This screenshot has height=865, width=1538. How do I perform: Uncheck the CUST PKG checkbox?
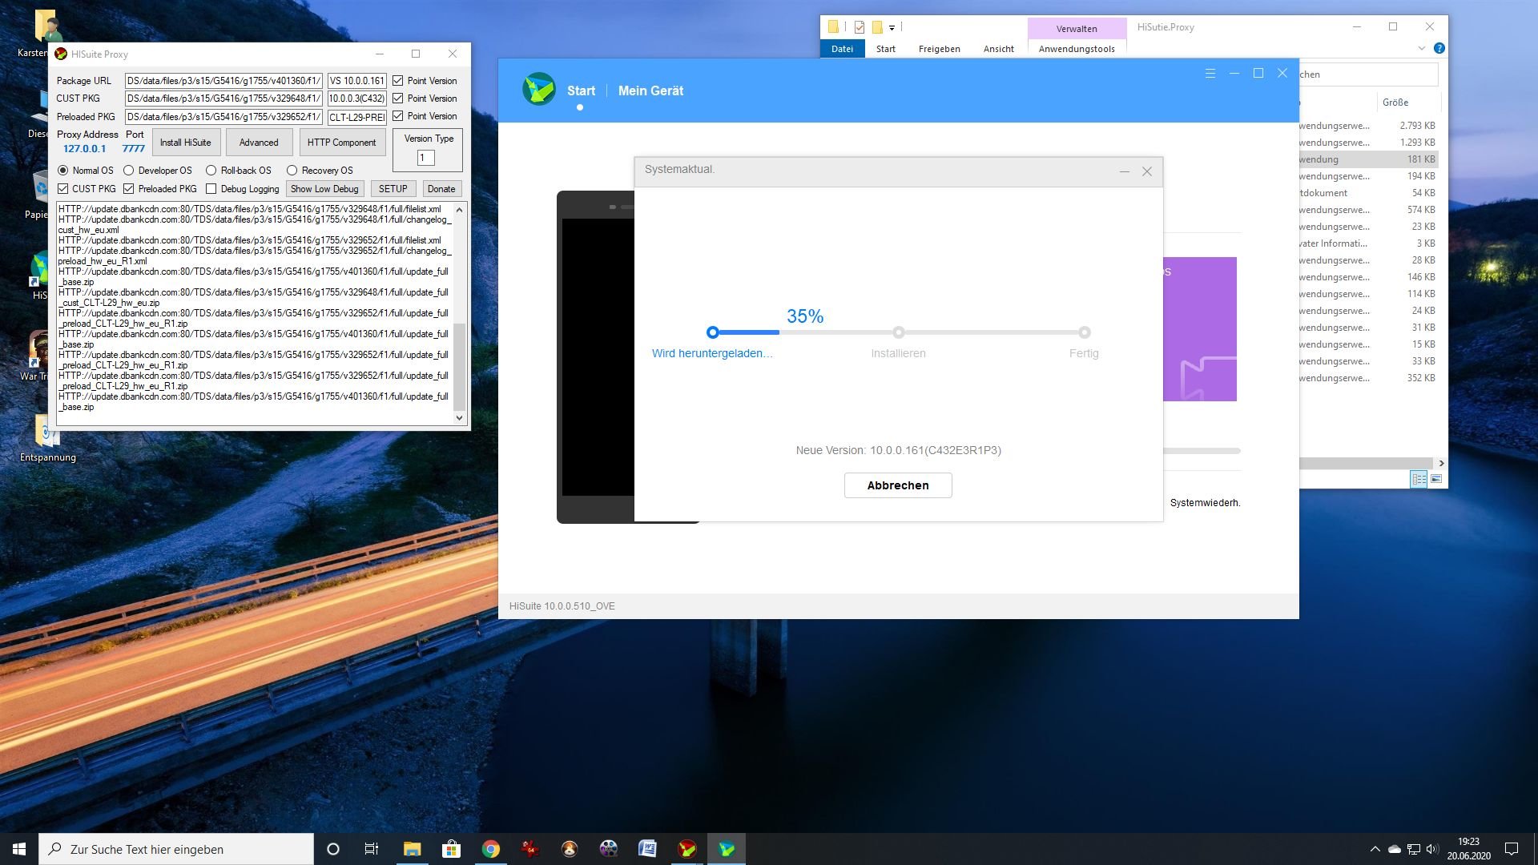tap(63, 189)
